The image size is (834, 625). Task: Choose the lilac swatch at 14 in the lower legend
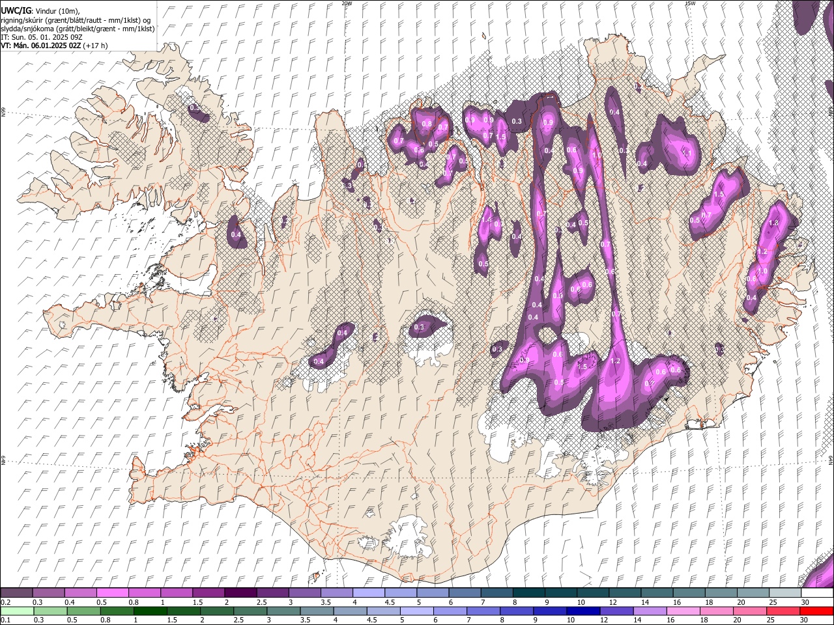pos(650,611)
